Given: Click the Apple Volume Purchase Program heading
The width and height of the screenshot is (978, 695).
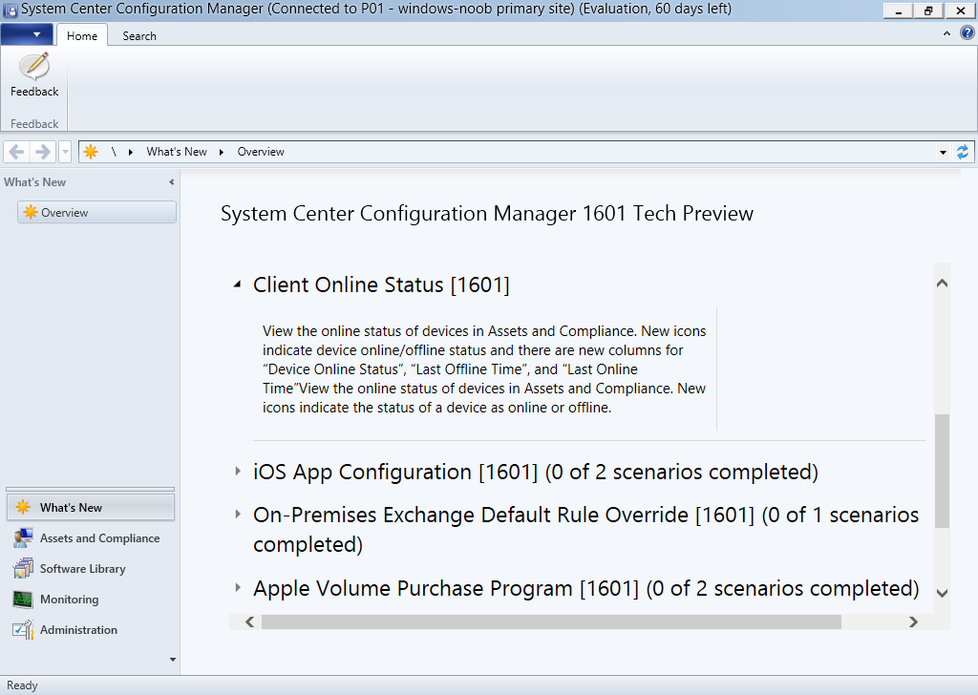Looking at the screenshot, I should [x=585, y=588].
